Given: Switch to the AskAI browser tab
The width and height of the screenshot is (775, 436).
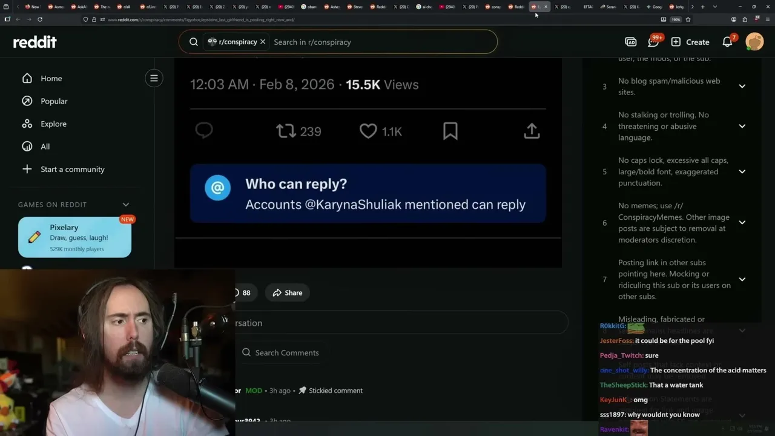Looking at the screenshot, I should click(78, 7).
